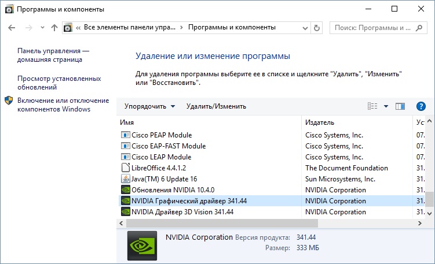Viewport: 435px width, 264px height.
Task: View installed updates link
Action: coord(59,83)
